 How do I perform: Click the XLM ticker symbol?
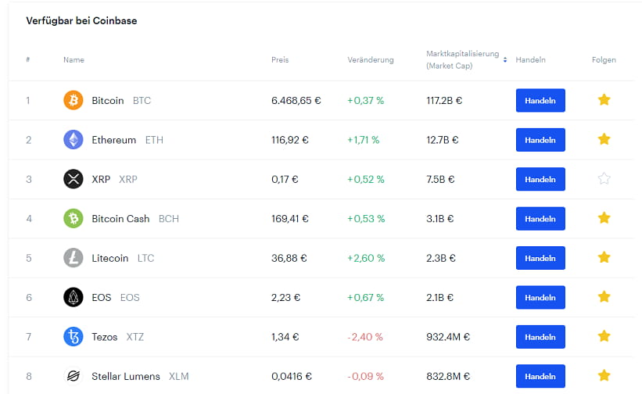(179, 376)
